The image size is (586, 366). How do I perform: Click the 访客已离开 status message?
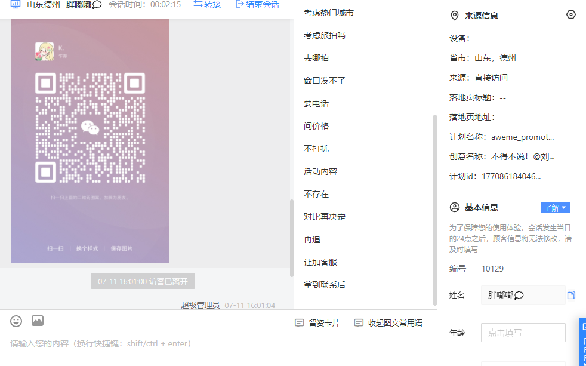click(x=143, y=281)
